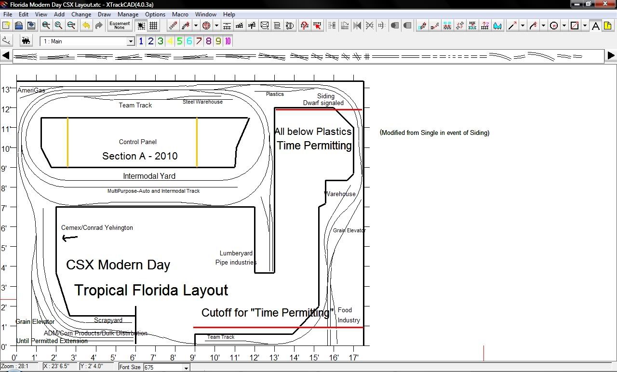
Task: Toggle layer 10 visibility button
Action: [228, 41]
